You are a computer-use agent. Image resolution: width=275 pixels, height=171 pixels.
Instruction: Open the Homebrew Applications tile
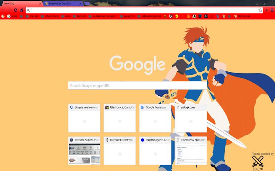(191, 151)
